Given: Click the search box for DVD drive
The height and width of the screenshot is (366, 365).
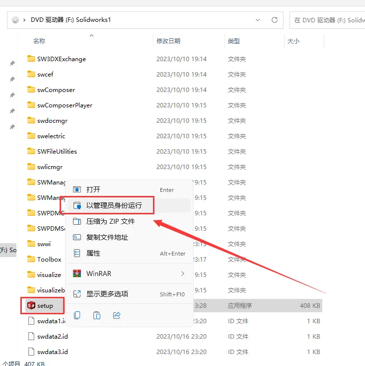Looking at the screenshot, I should coord(328,20).
